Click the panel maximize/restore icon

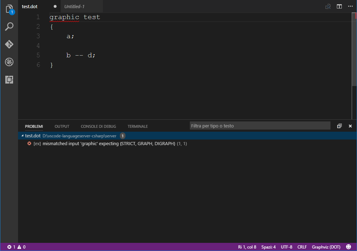(x=339, y=126)
